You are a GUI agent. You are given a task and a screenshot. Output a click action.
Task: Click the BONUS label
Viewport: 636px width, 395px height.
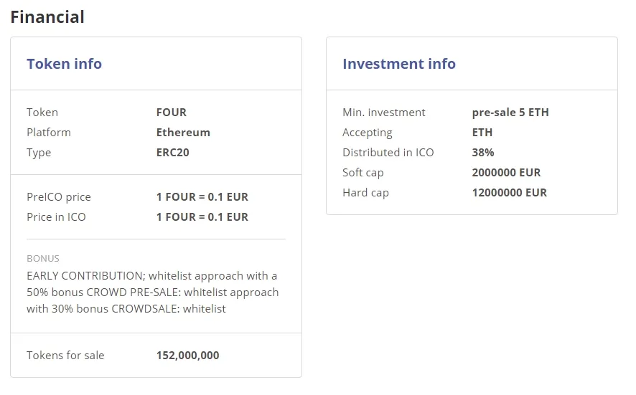tap(43, 259)
